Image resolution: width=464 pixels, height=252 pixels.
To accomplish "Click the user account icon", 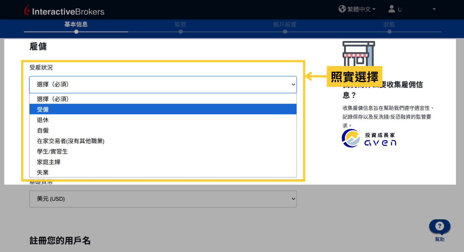I will tap(391, 9).
